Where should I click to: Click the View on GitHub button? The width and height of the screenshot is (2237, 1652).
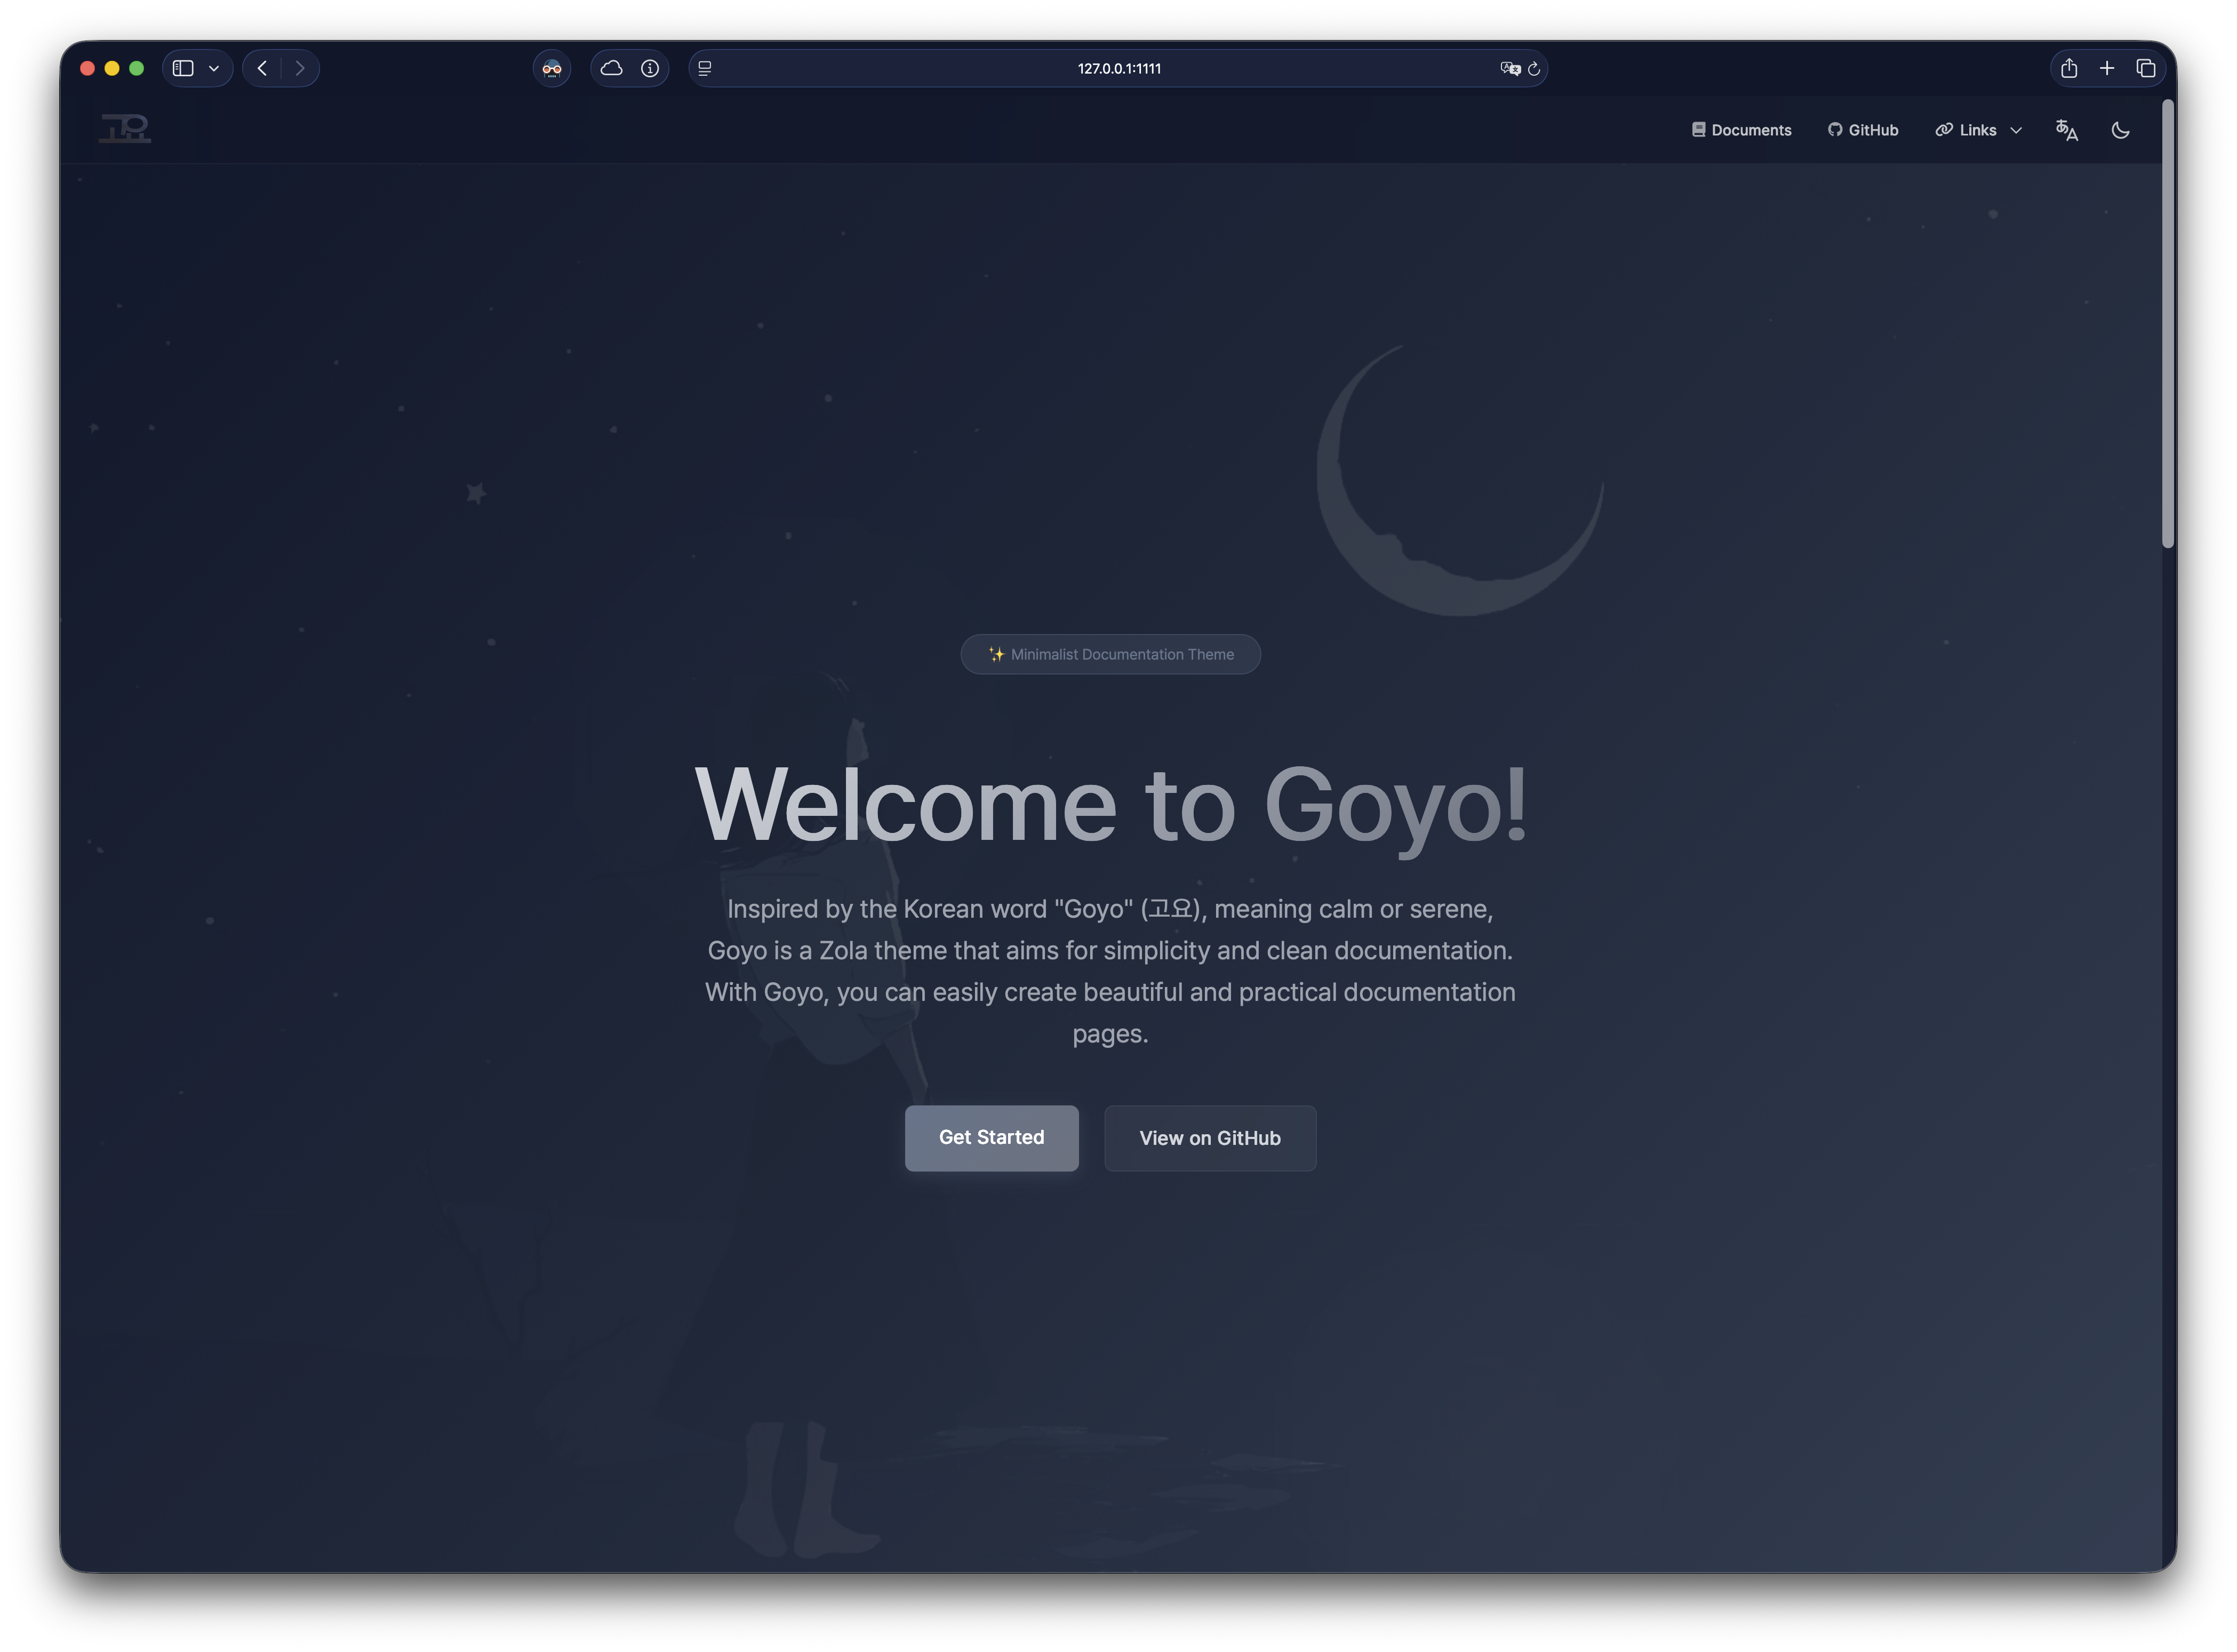1209,1138
